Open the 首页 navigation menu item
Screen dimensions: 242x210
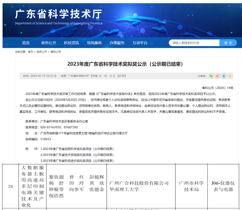point(26,43)
